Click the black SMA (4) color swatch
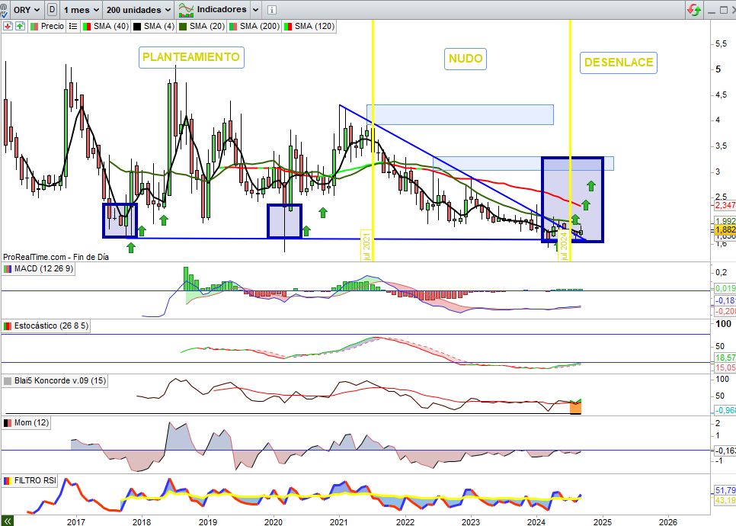 pos(137,26)
